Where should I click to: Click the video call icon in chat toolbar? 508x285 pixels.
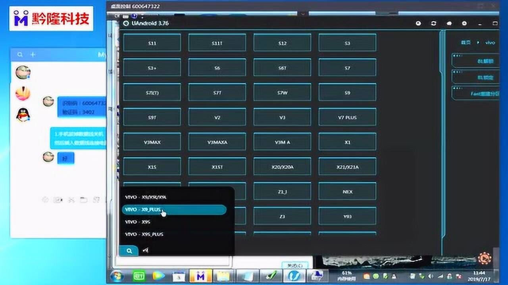coord(58,199)
